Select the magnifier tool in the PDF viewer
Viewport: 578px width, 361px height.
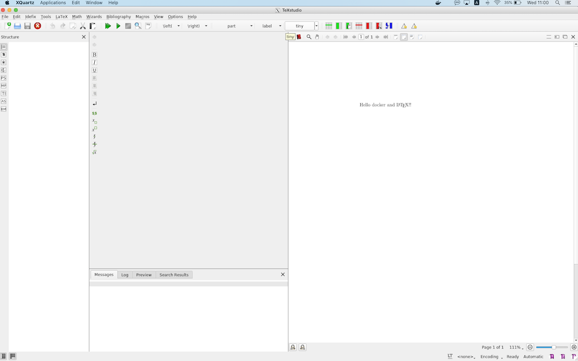(x=309, y=37)
